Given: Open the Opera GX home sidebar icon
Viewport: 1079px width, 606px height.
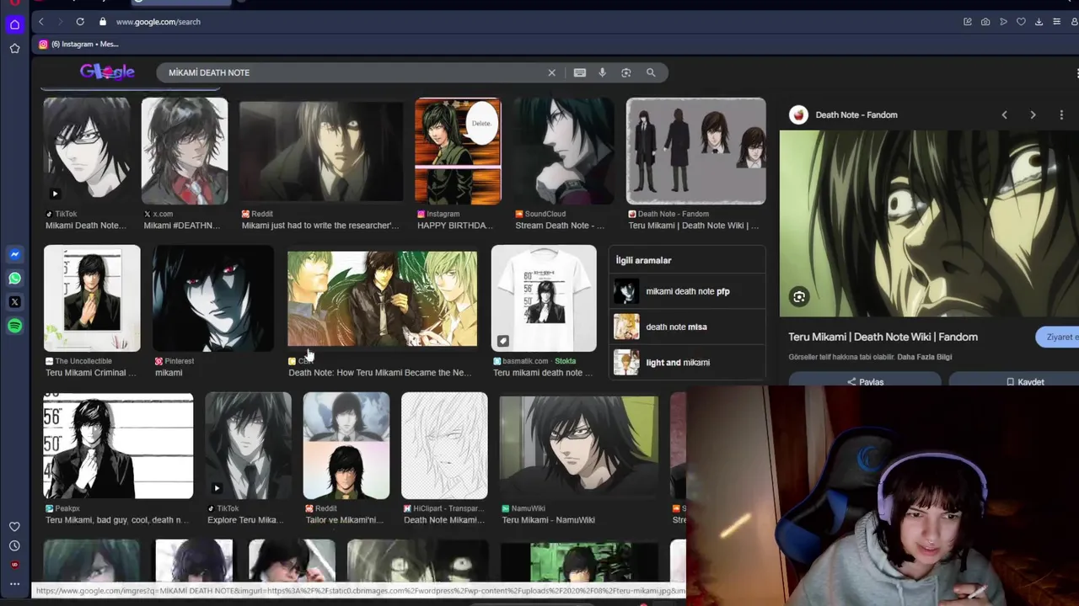Looking at the screenshot, I should [14, 24].
